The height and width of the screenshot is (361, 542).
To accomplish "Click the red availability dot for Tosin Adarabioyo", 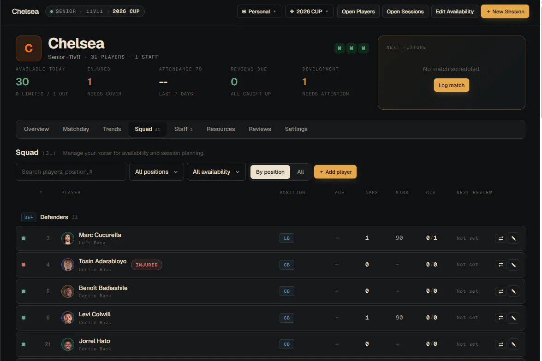I will tap(24, 265).
